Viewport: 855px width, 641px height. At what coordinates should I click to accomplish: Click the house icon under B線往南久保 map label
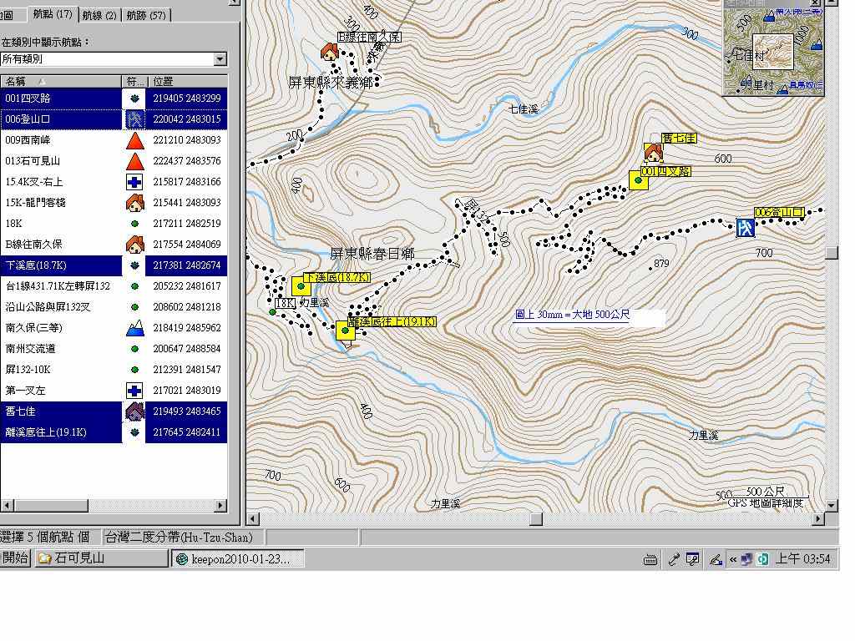point(330,53)
